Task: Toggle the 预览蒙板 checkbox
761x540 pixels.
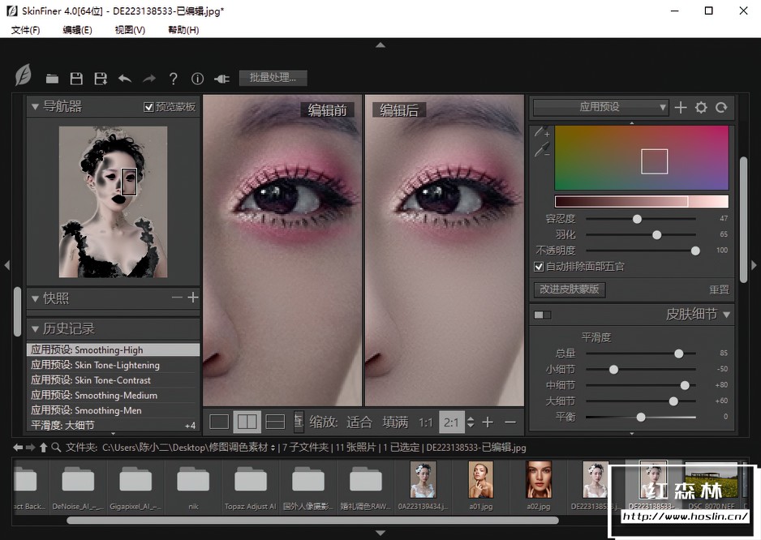Action: [x=148, y=107]
